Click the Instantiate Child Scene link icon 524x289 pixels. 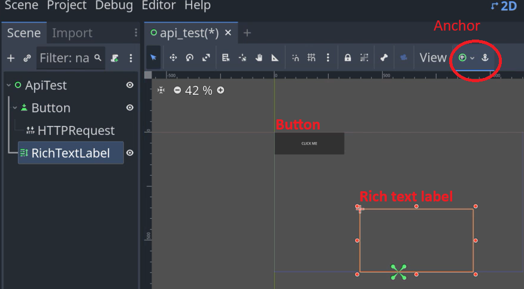point(27,58)
